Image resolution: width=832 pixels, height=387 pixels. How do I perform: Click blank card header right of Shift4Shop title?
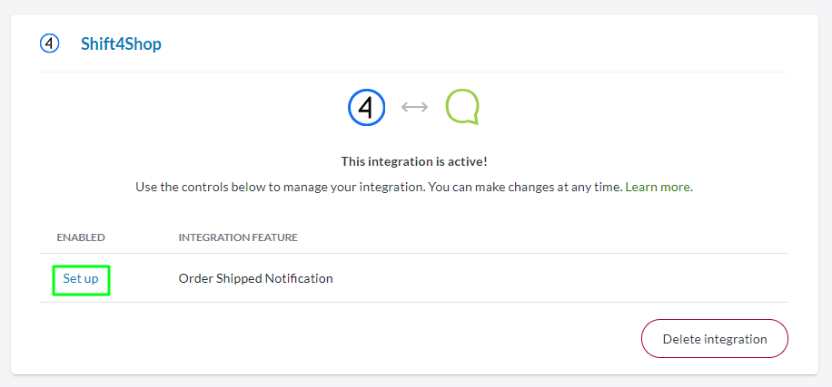pos(472,44)
